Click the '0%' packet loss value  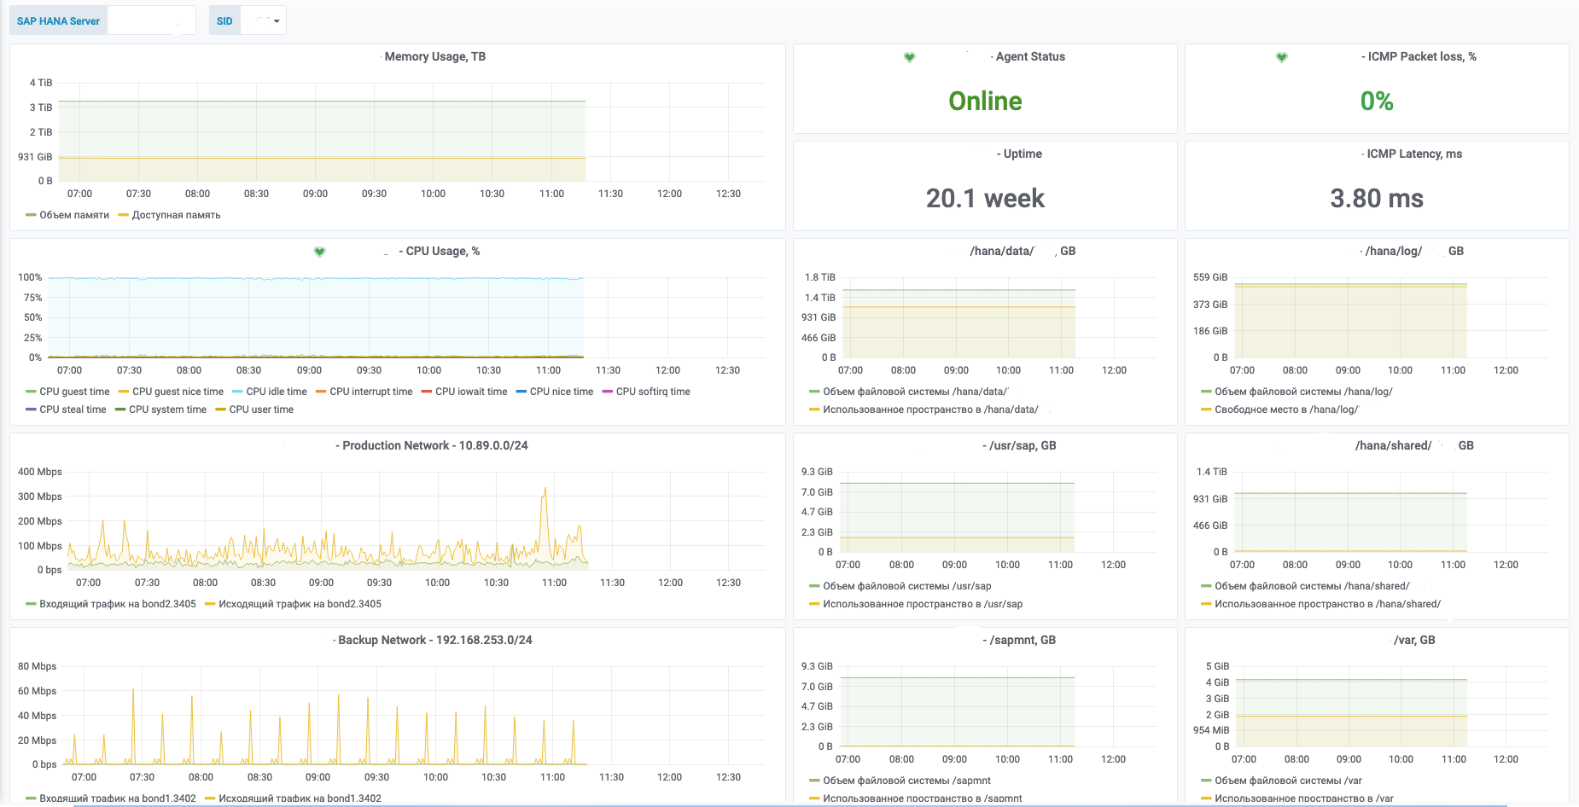pos(1377,102)
